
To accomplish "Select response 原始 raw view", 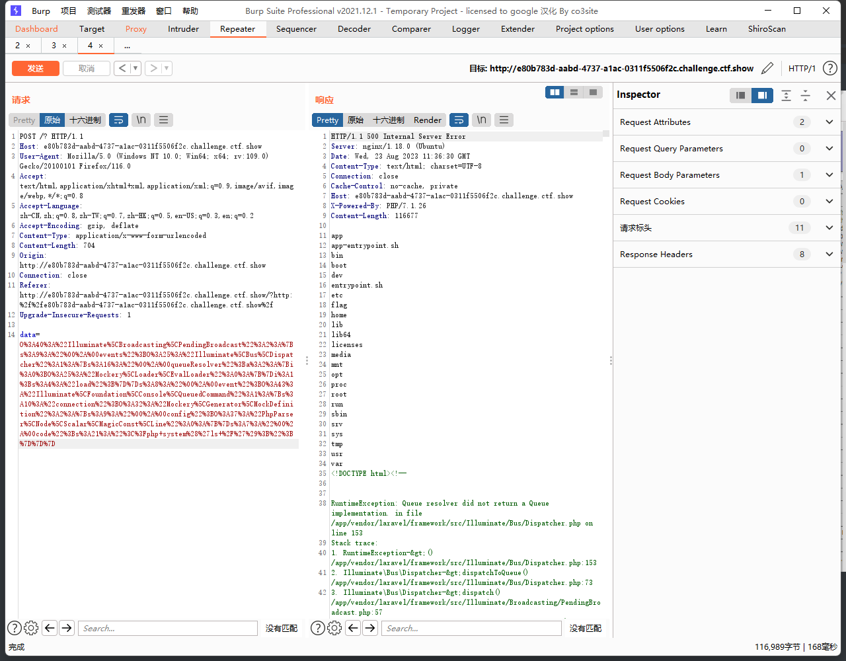I will point(356,120).
